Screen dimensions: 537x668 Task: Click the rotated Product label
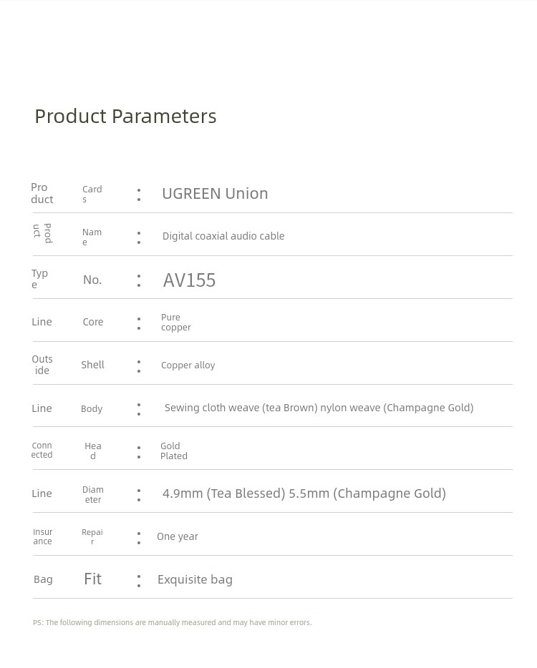tap(42, 233)
